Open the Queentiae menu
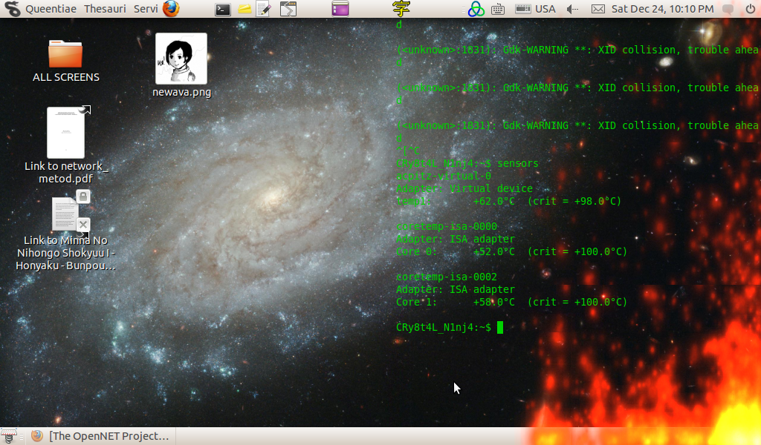The width and height of the screenshot is (761, 445). click(51, 9)
